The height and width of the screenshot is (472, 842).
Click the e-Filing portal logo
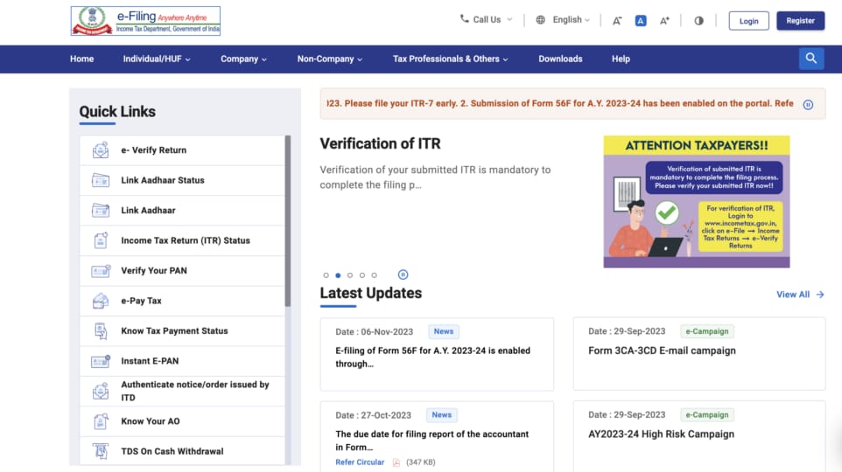click(145, 21)
